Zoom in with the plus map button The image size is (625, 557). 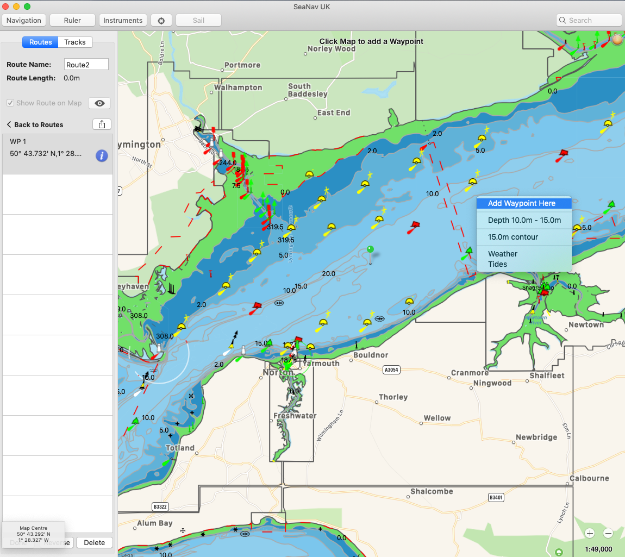click(x=590, y=533)
